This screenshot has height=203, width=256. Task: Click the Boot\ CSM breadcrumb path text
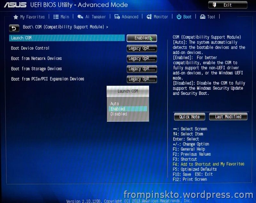(65, 27)
